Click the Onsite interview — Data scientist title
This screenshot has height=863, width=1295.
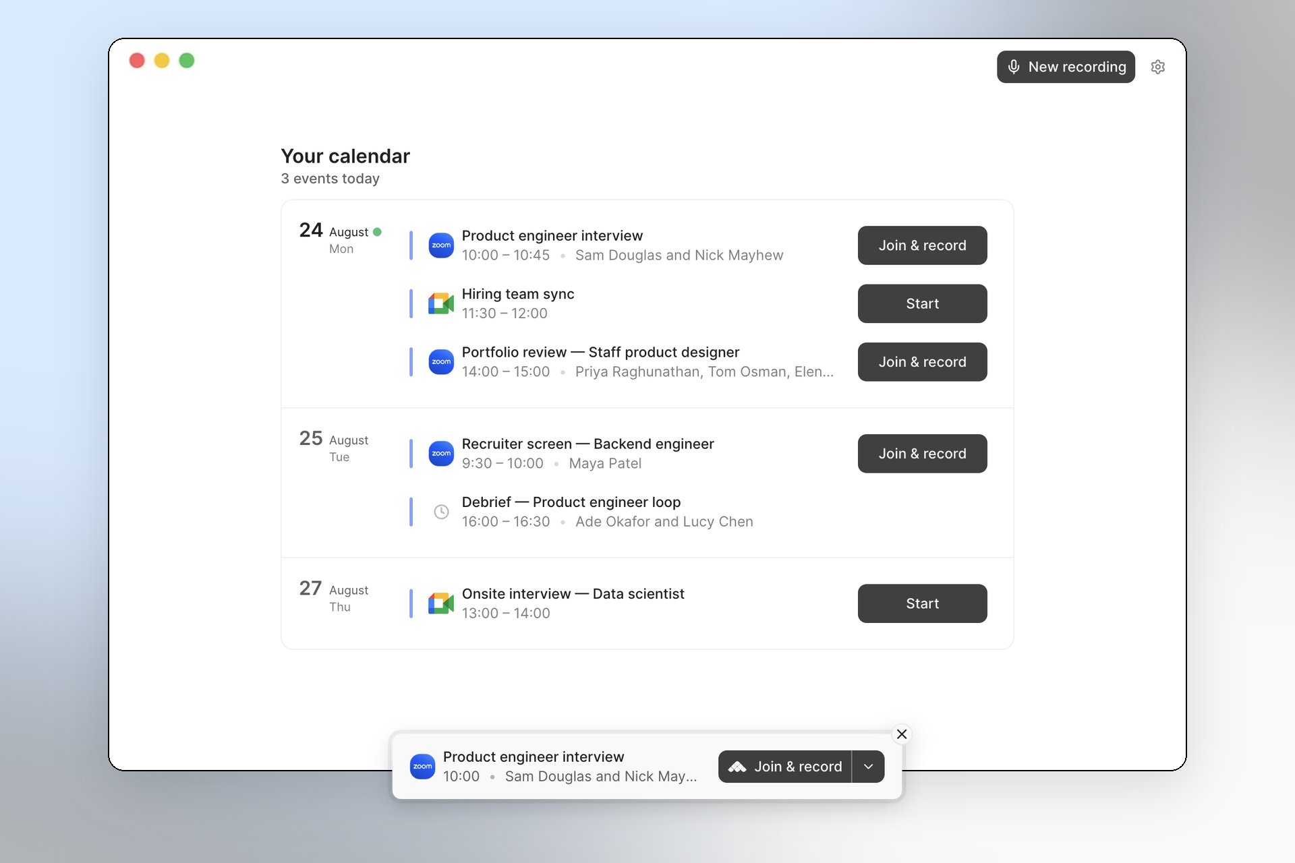click(573, 594)
